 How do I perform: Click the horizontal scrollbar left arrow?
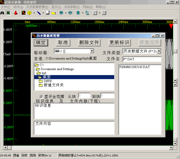(x=5, y=148)
